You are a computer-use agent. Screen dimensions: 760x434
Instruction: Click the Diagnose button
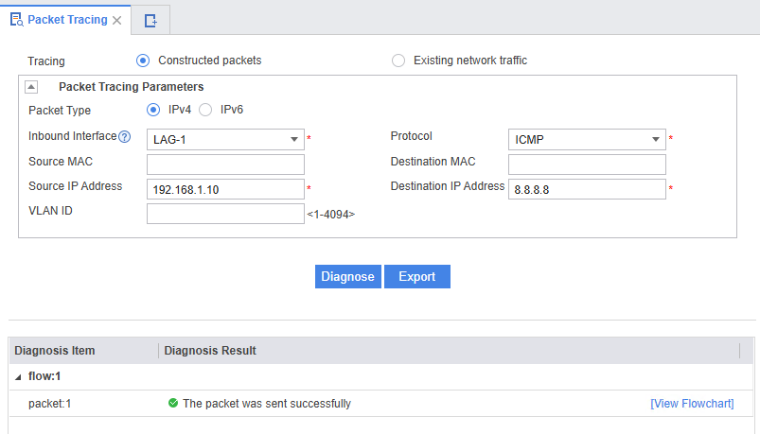pos(347,276)
